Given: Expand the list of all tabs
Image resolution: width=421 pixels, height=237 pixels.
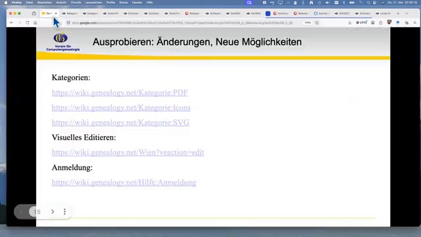Looking at the screenshot, I should (x=407, y=13).
